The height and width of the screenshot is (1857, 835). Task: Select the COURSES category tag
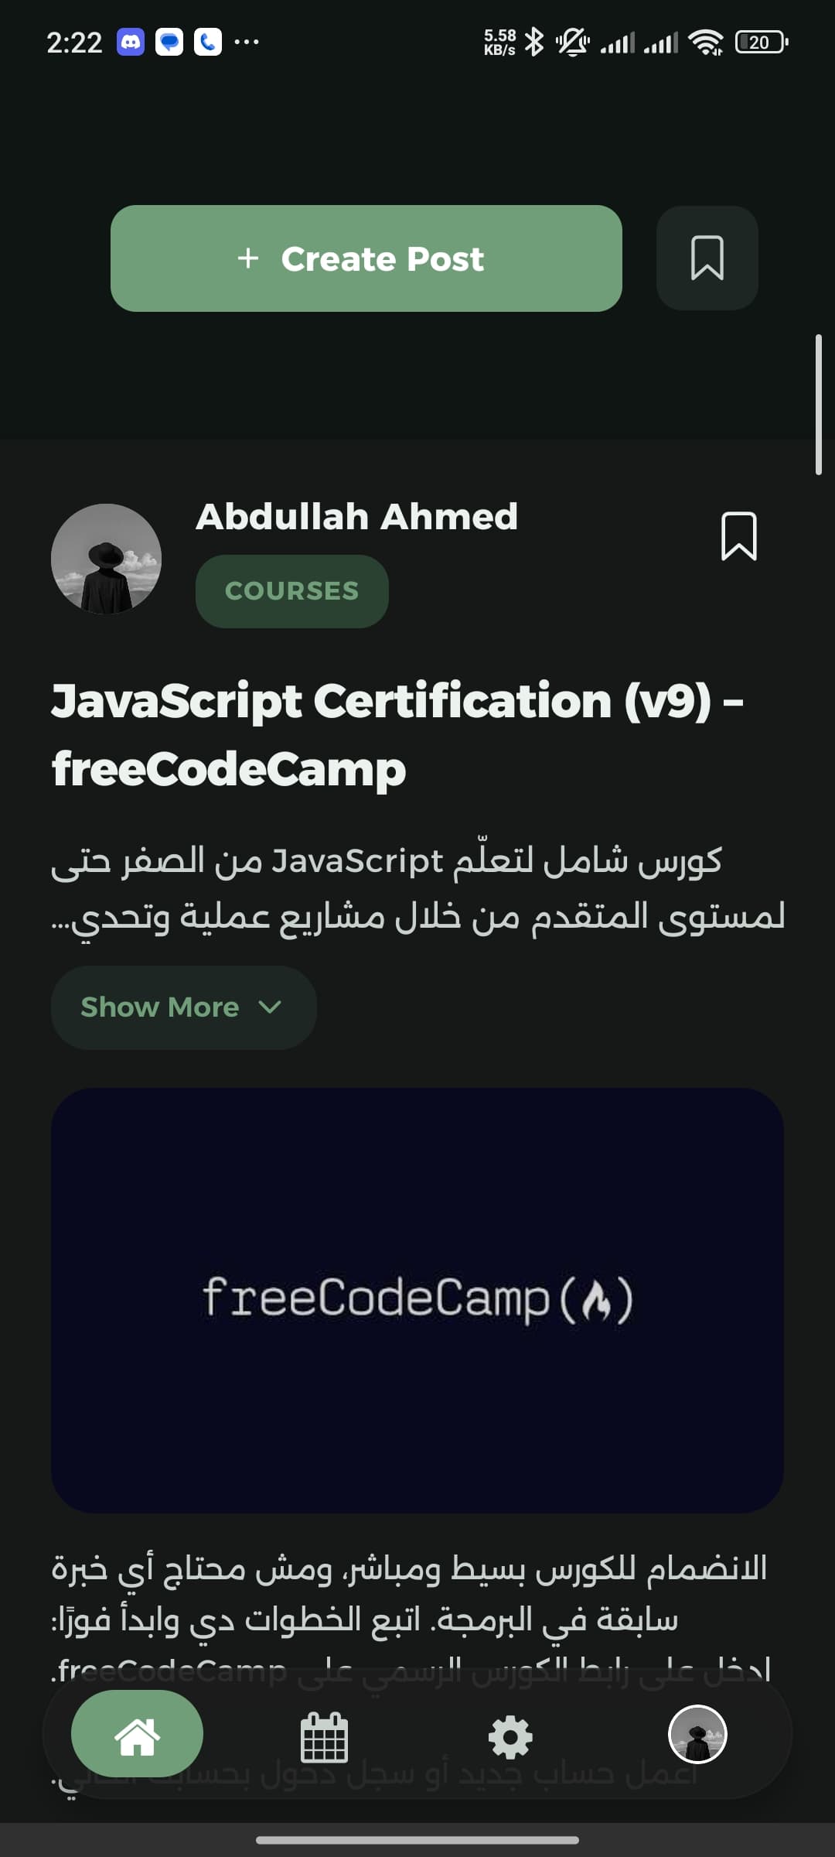[292, 591]
